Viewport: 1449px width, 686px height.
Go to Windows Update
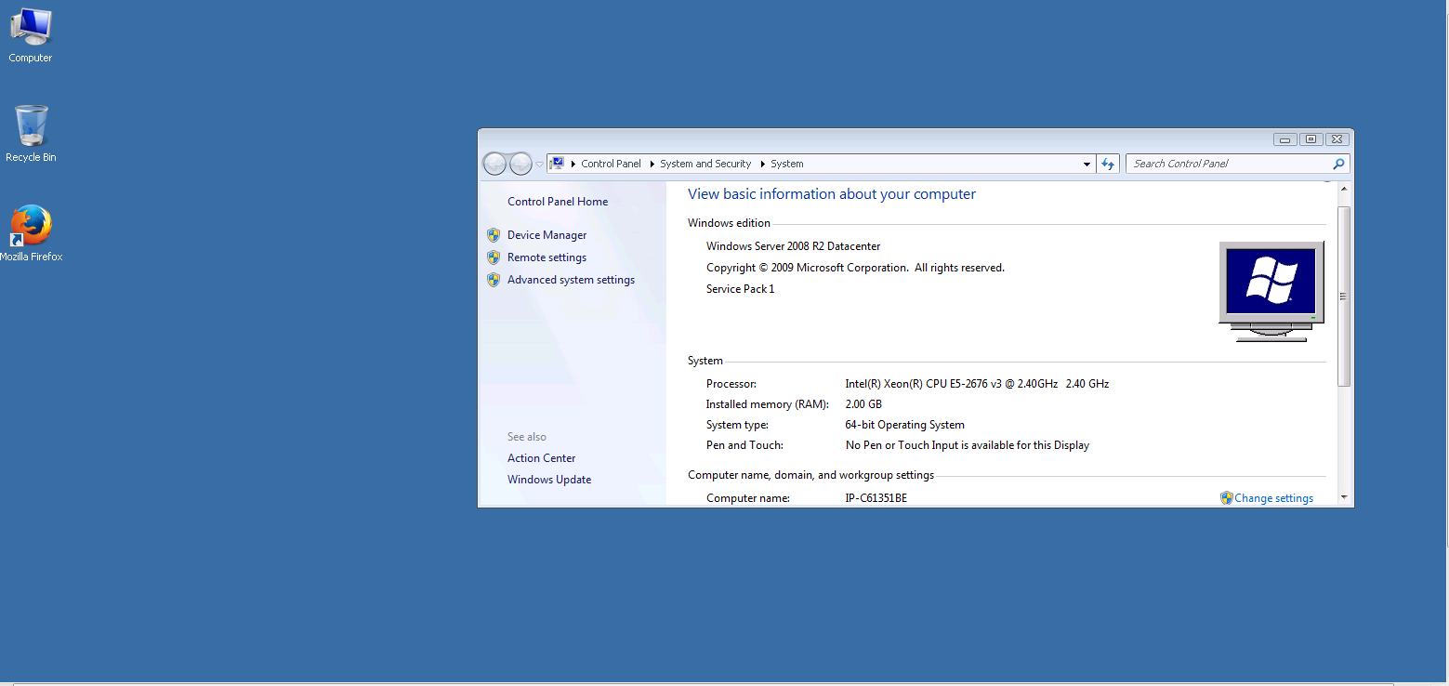pos(549,480)
